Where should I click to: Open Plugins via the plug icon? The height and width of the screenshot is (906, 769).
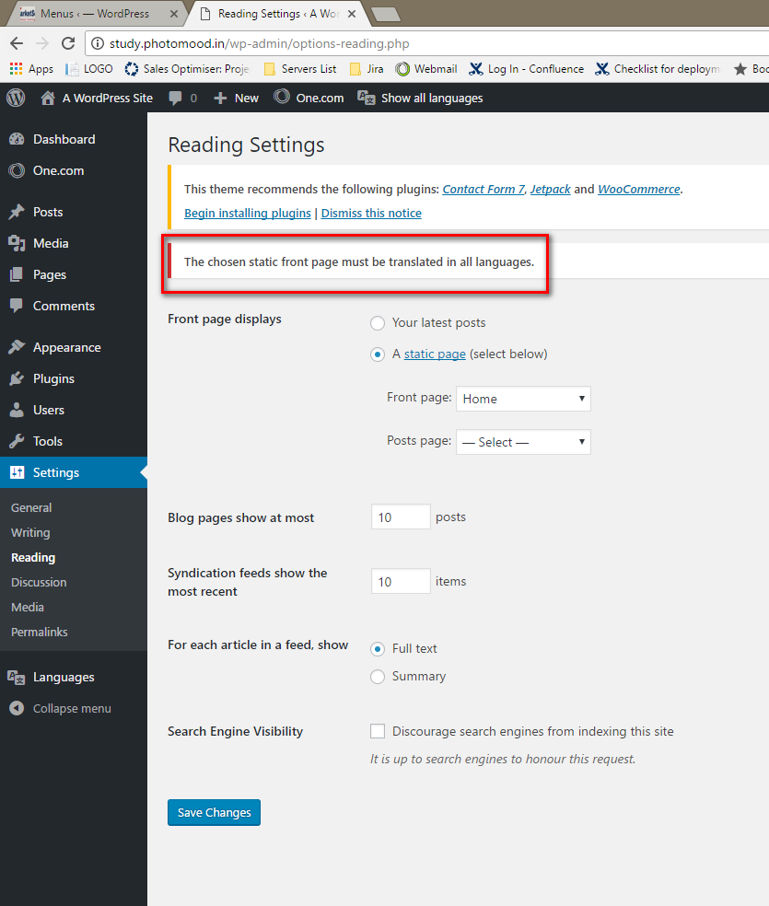(x=17, y=378)
